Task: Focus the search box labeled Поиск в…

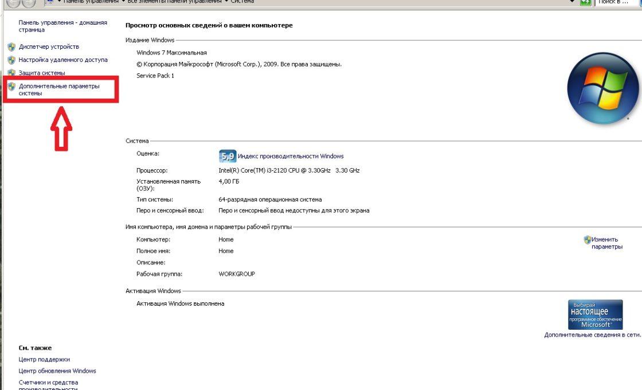Action: pyautogui.click(x=616, y=2)
